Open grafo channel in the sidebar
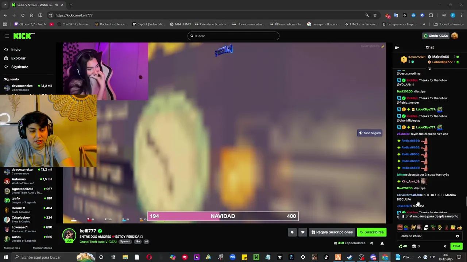467x262 pixels. tap(28, 200)
